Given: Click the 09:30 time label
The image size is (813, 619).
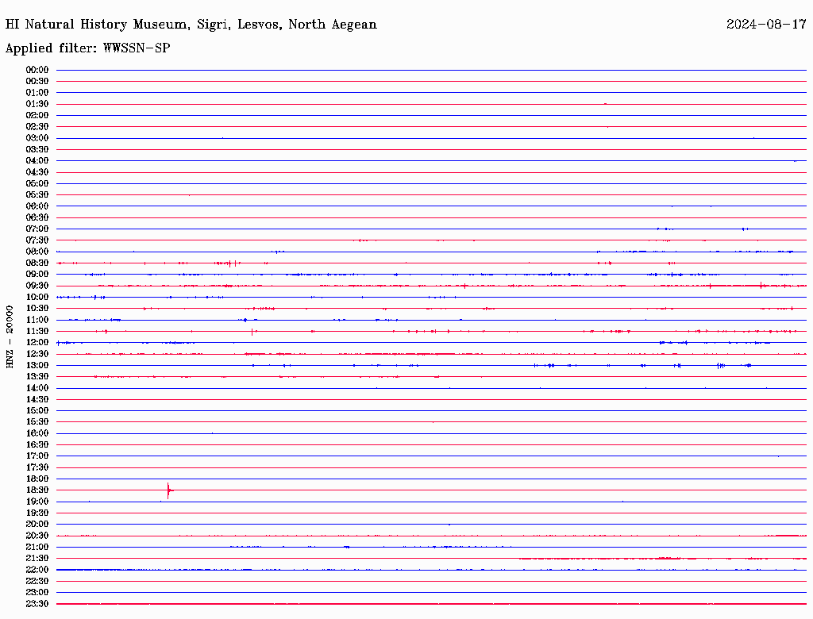Looking at the screenshot, I should coord(37,286).
